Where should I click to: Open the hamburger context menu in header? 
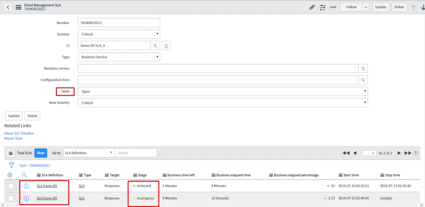[18, 7]
